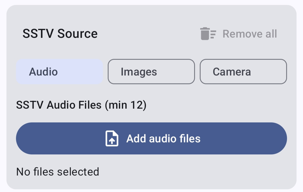
Task: Click the Remove all text
Action: (250, 34)
